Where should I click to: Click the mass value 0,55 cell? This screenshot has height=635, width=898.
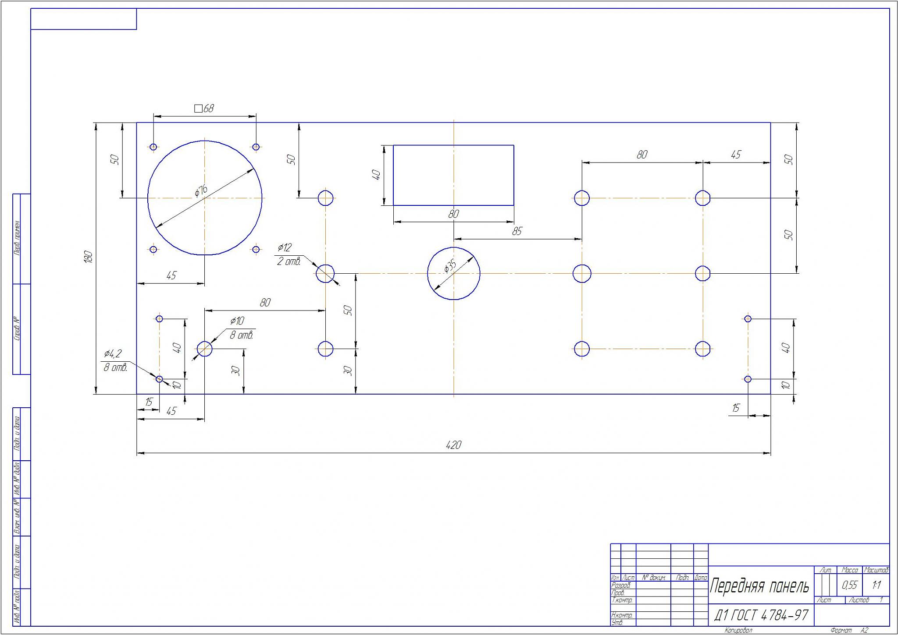click(x=849, y=585)
